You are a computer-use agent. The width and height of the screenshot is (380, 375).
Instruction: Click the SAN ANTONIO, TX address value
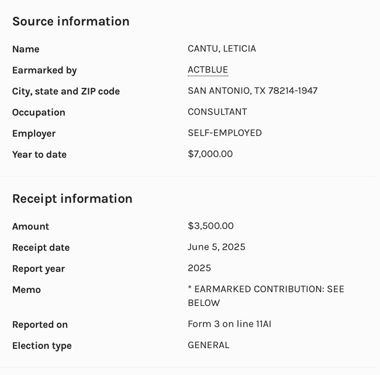253,91
